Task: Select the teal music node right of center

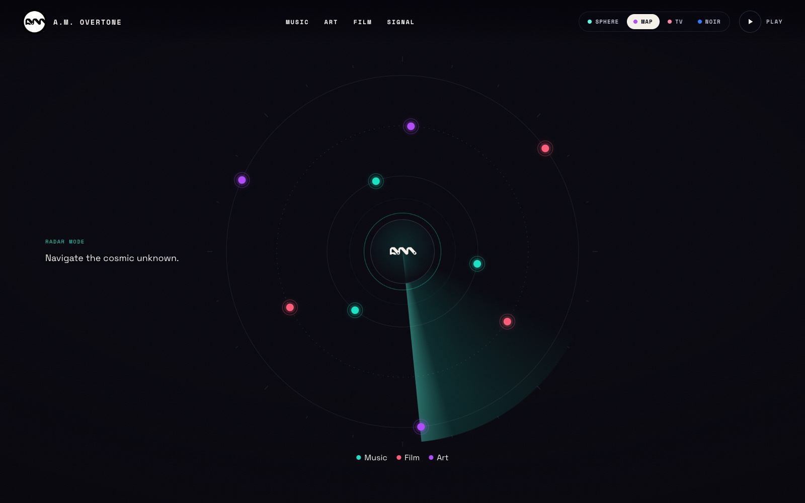Action: (x=477, y=264)
